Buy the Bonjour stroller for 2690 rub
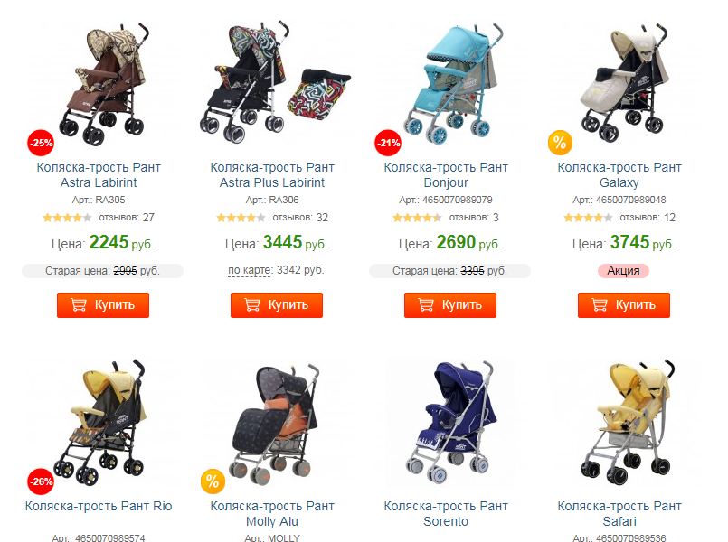 pyautogui.click(x=450, y=305)
